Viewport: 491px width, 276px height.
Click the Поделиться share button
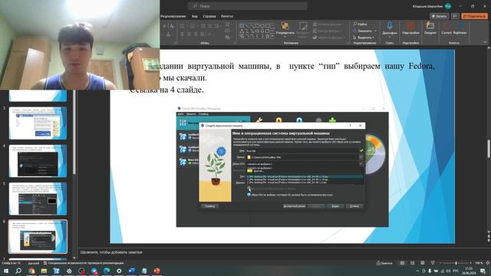(474, 16)
